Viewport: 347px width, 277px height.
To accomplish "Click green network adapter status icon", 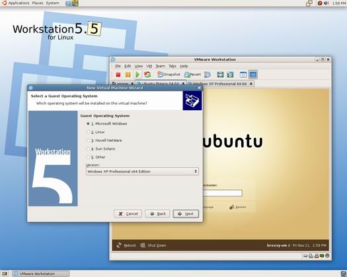I will point(322,256).
